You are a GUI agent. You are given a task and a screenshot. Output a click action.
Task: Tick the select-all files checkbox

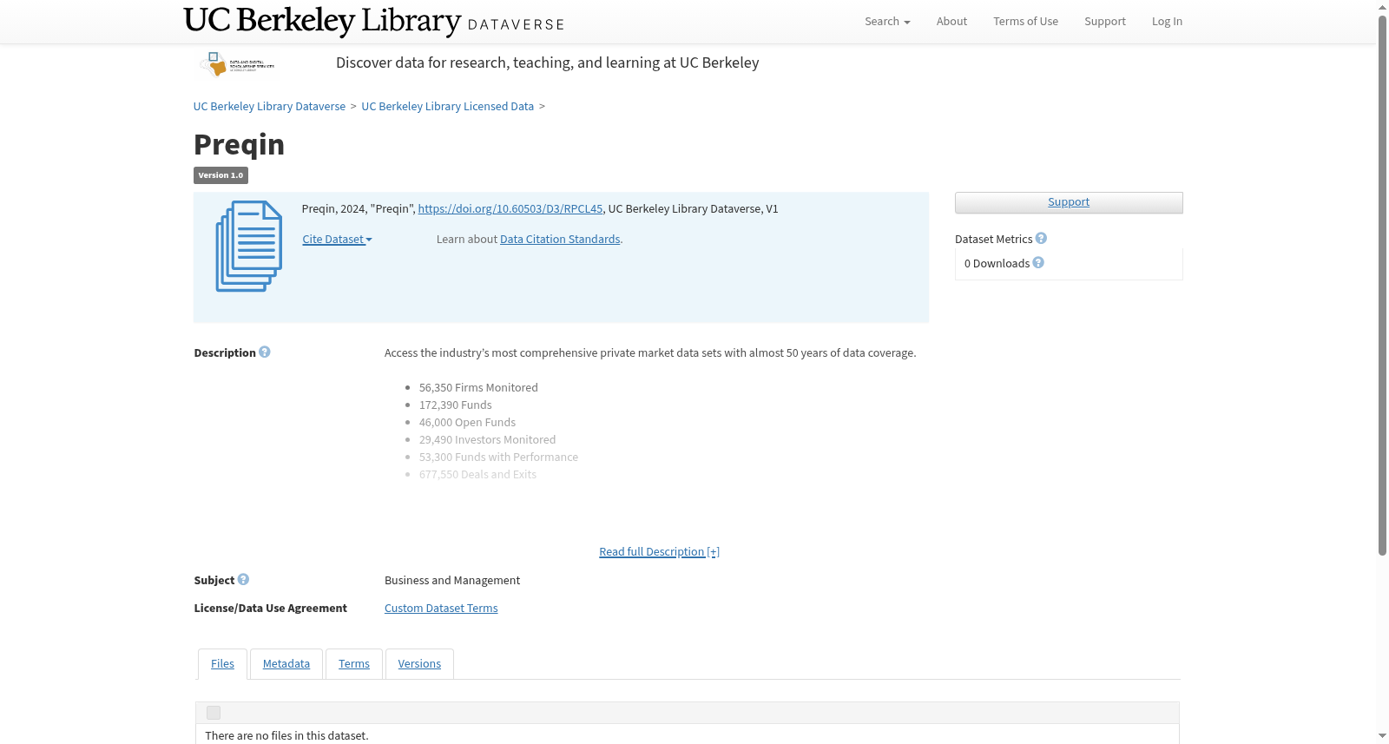click(x=214, y=713)
